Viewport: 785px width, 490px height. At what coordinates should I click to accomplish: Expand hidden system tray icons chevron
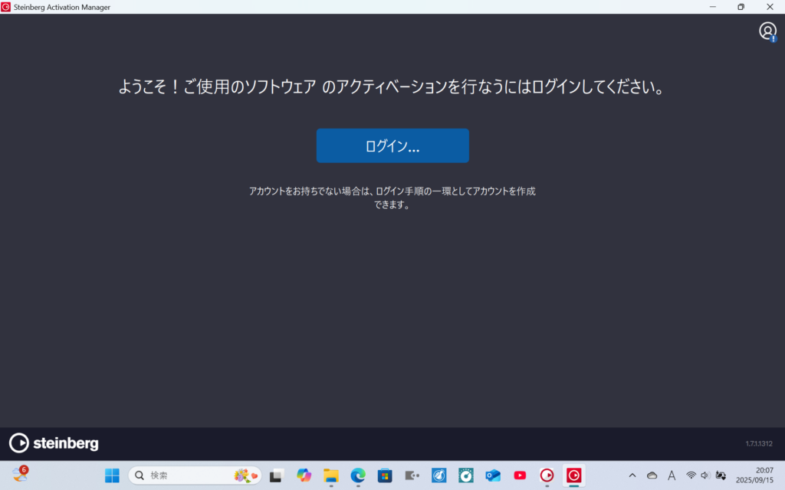click(x=632, y=475)
